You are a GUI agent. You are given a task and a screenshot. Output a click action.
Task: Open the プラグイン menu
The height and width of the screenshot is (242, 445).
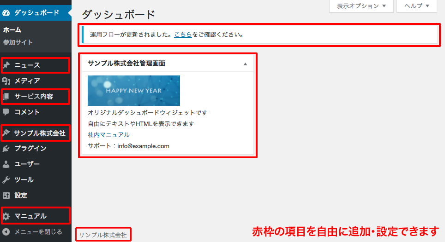click(x=36, y=149)
